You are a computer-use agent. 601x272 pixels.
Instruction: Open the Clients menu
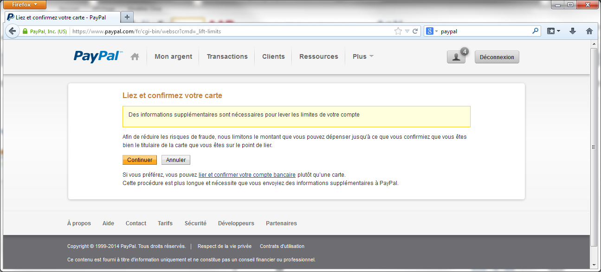pos(273,56)
